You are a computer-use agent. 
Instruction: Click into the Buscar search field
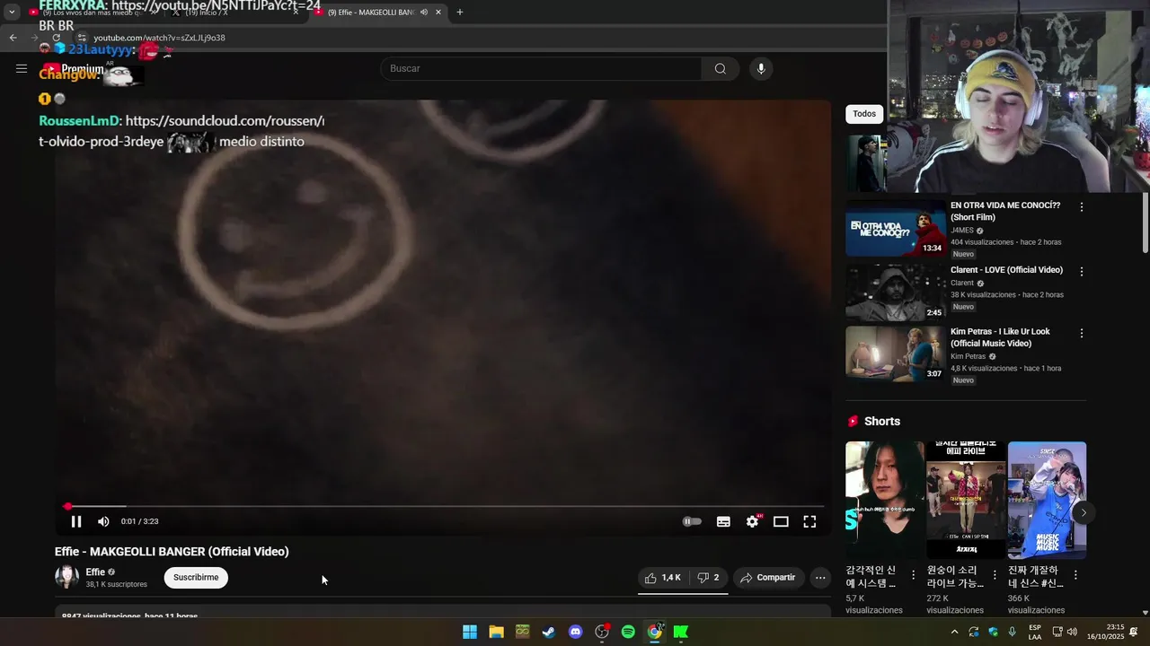pyautogui.click(x=542, y=68)
